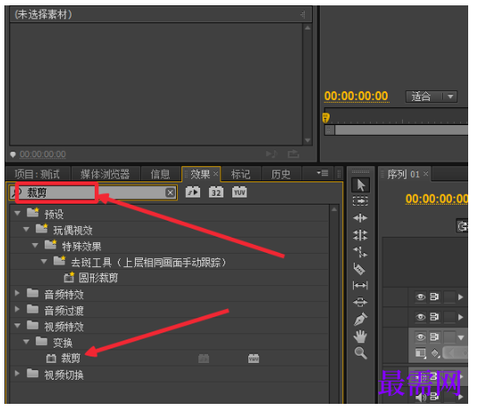Switch to the 项目:测试 tab

[x=38, y=174]
